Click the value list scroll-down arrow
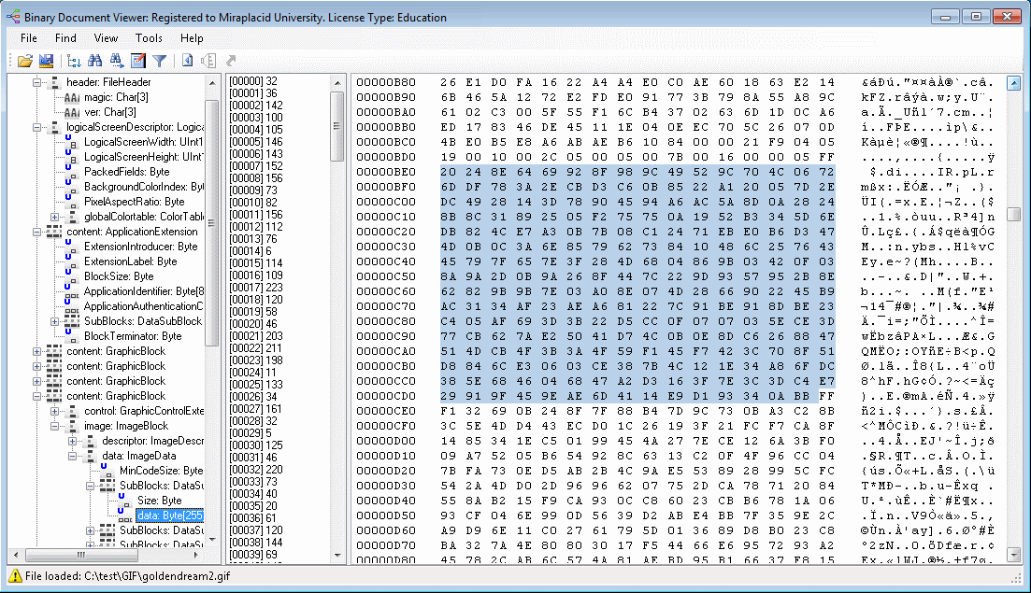Screen dimensions: 1031x593 point(337,555)
